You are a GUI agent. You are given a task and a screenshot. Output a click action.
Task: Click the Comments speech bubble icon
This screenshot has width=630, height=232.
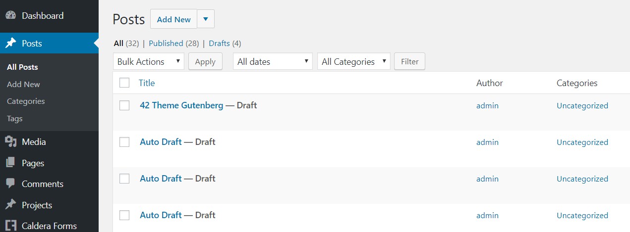pos(10,184)
